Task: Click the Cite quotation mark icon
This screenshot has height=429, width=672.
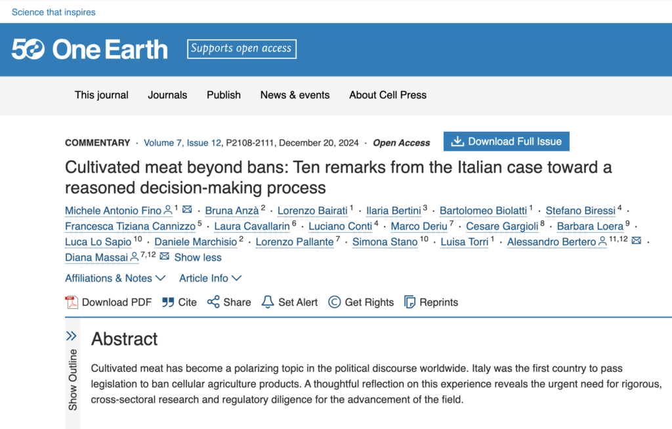Action: (168, 302)
